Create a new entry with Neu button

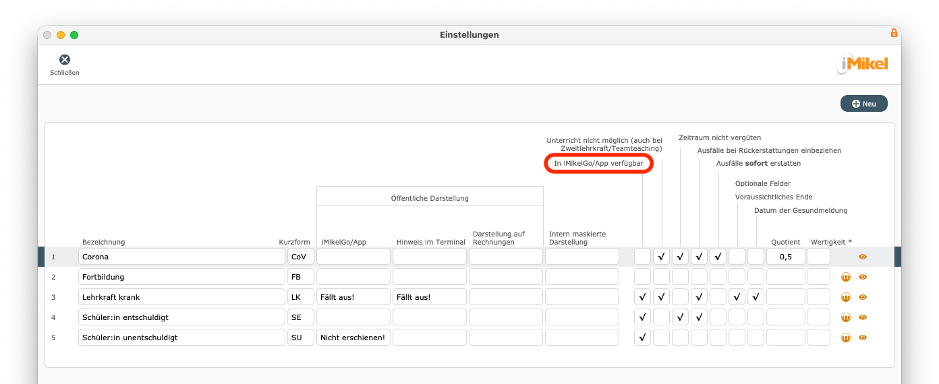point(864,104)
